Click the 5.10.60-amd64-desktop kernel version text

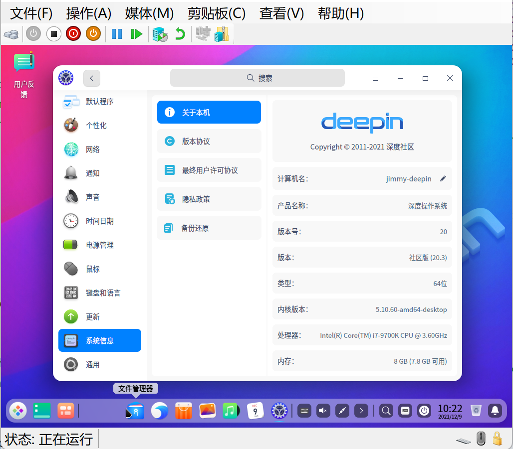pyautogui.click(x=411, y=309)
